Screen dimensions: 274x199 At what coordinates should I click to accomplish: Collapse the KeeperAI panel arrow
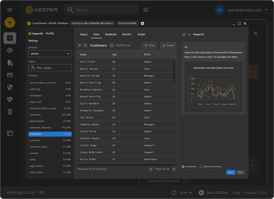[x=184, y=35]
